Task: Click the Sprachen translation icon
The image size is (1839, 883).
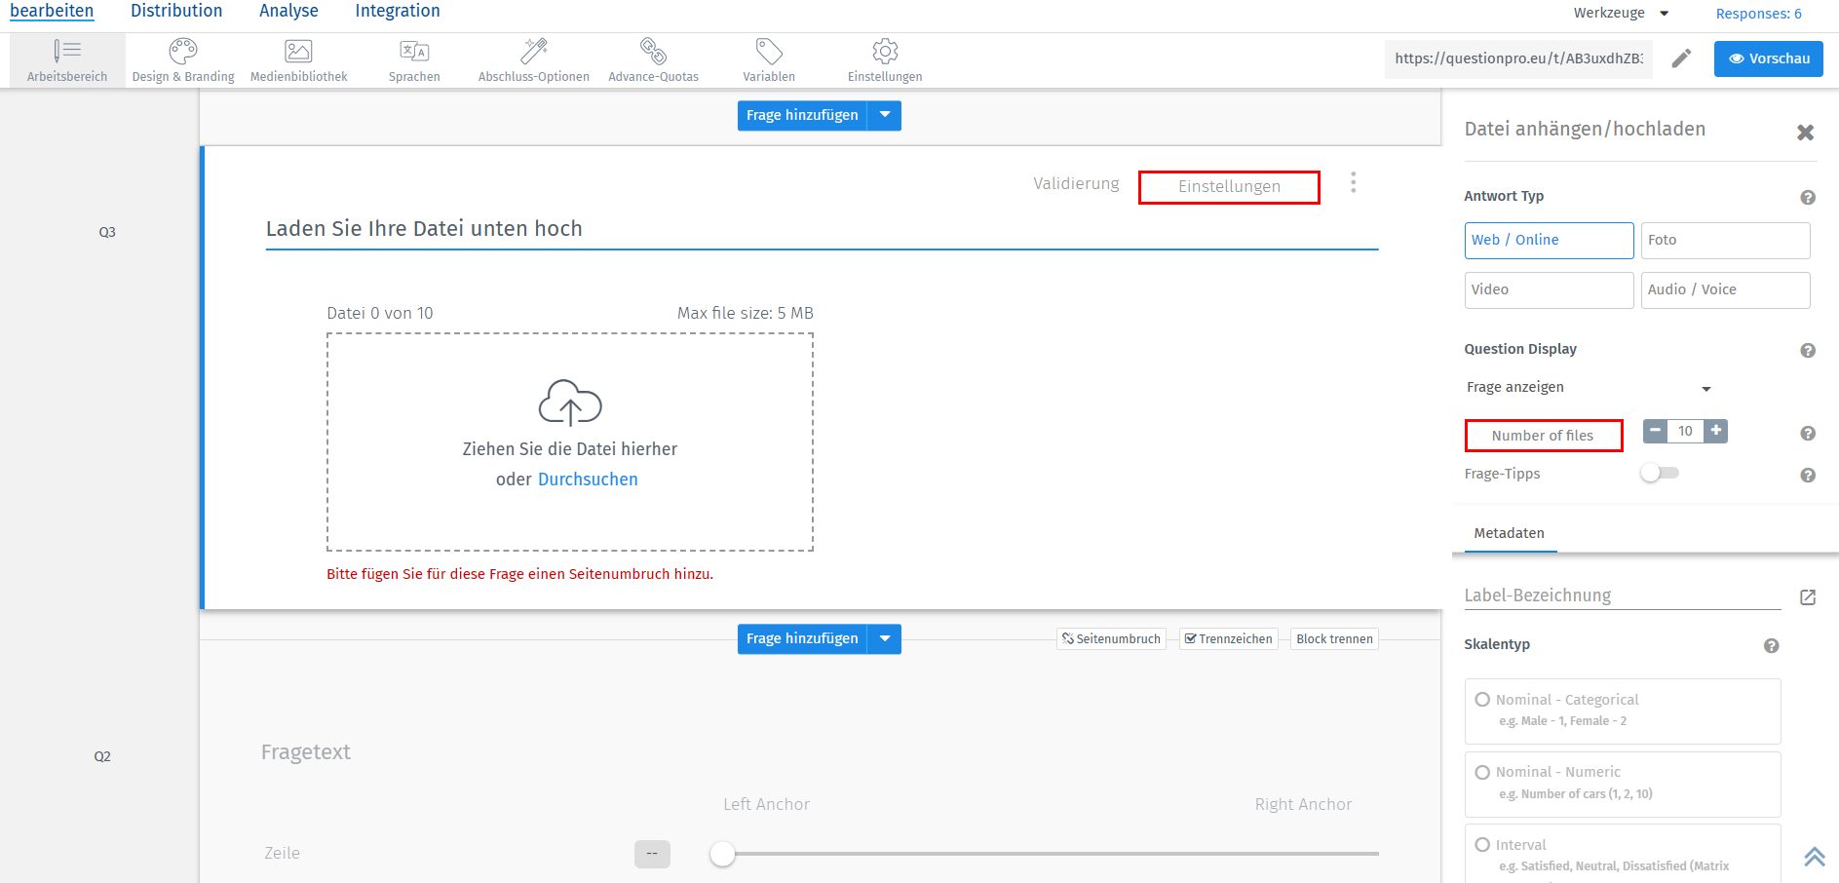Action: (414, 51)
